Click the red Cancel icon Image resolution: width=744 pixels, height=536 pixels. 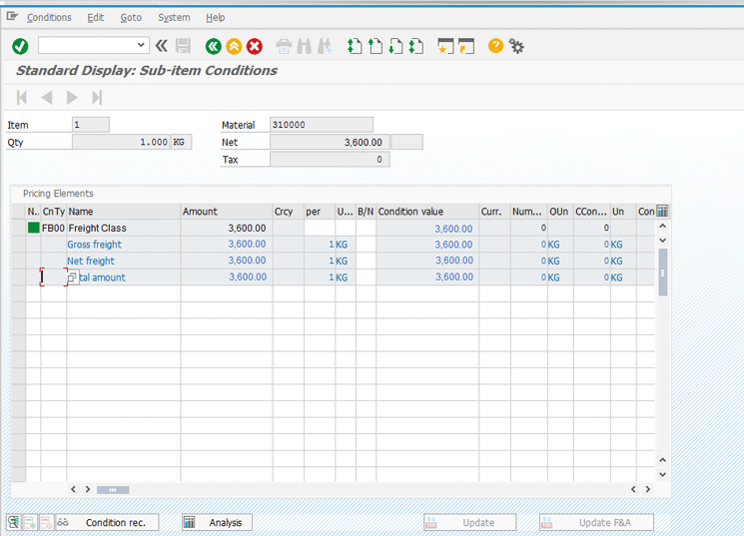click(x=255, y=46)
